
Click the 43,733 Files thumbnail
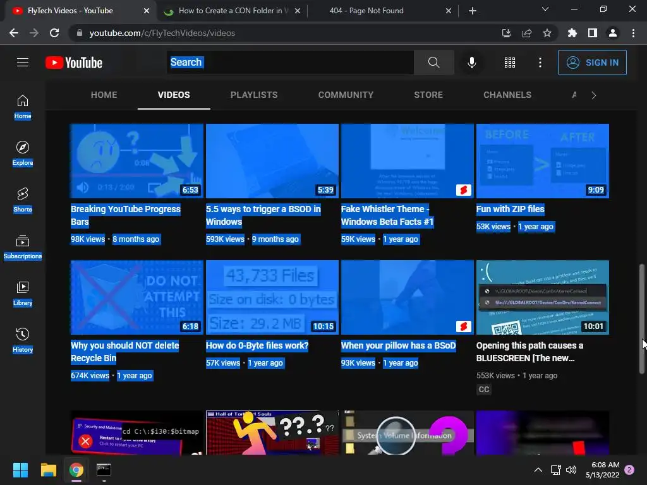[x=272, y=297]
